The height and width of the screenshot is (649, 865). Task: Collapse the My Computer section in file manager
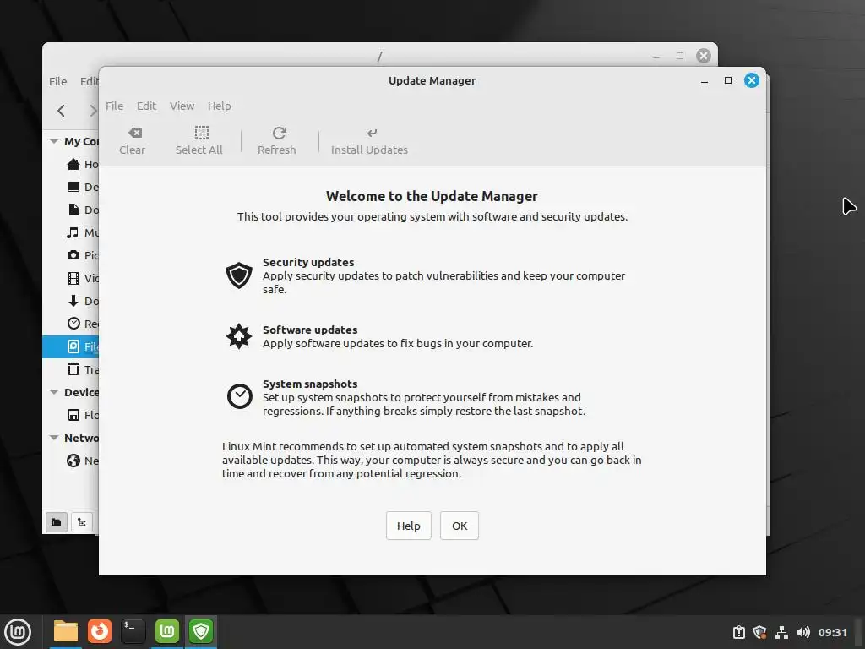(x=54, y=141)
